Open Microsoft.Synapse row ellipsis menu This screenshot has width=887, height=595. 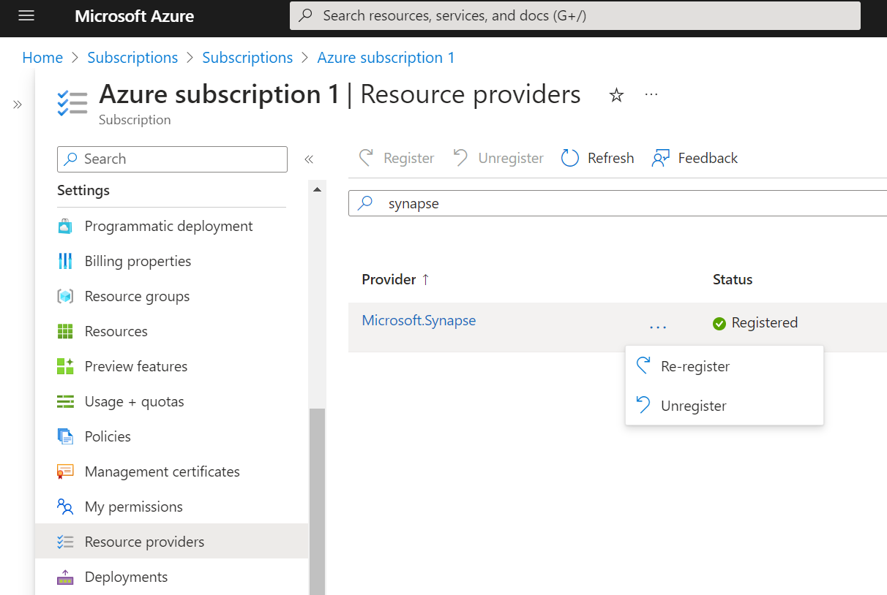(658, 327)
